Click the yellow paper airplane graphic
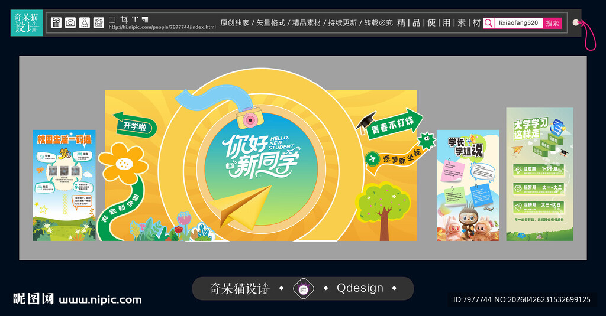This screenshot has width=606, height=316. (x=241, y=208)
